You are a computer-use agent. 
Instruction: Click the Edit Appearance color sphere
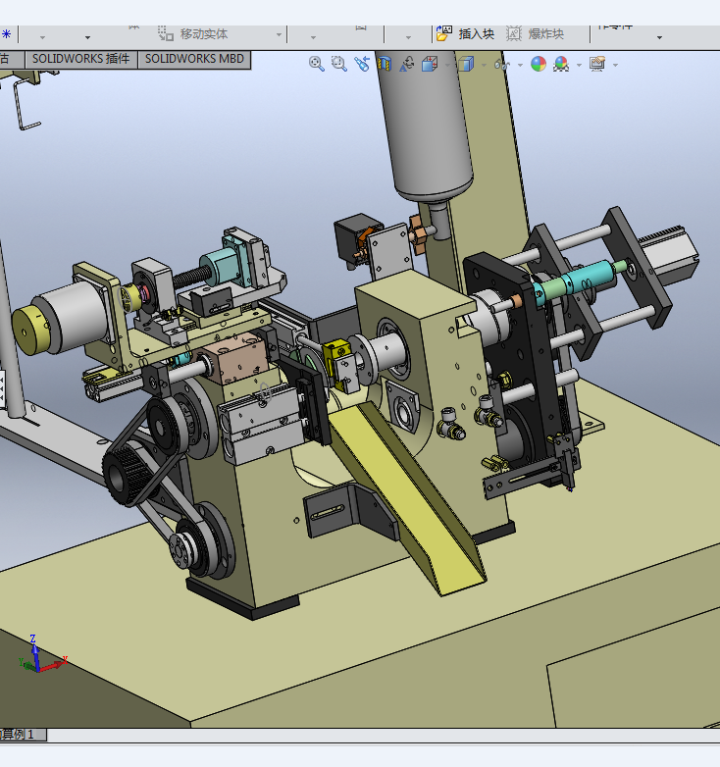click(x=539, y=64)
